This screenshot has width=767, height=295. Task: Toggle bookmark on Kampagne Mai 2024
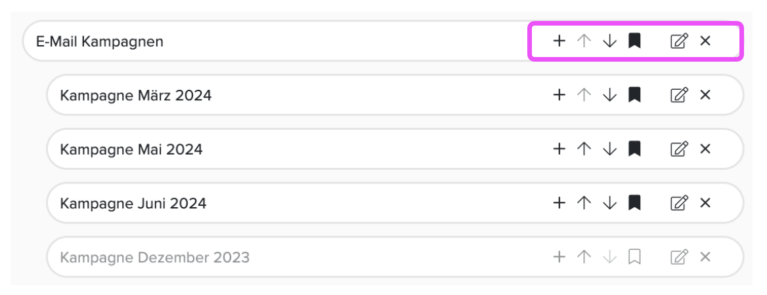point(634,149)
